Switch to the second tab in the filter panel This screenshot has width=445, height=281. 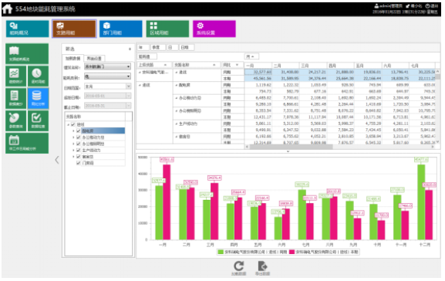click(94, 58)
